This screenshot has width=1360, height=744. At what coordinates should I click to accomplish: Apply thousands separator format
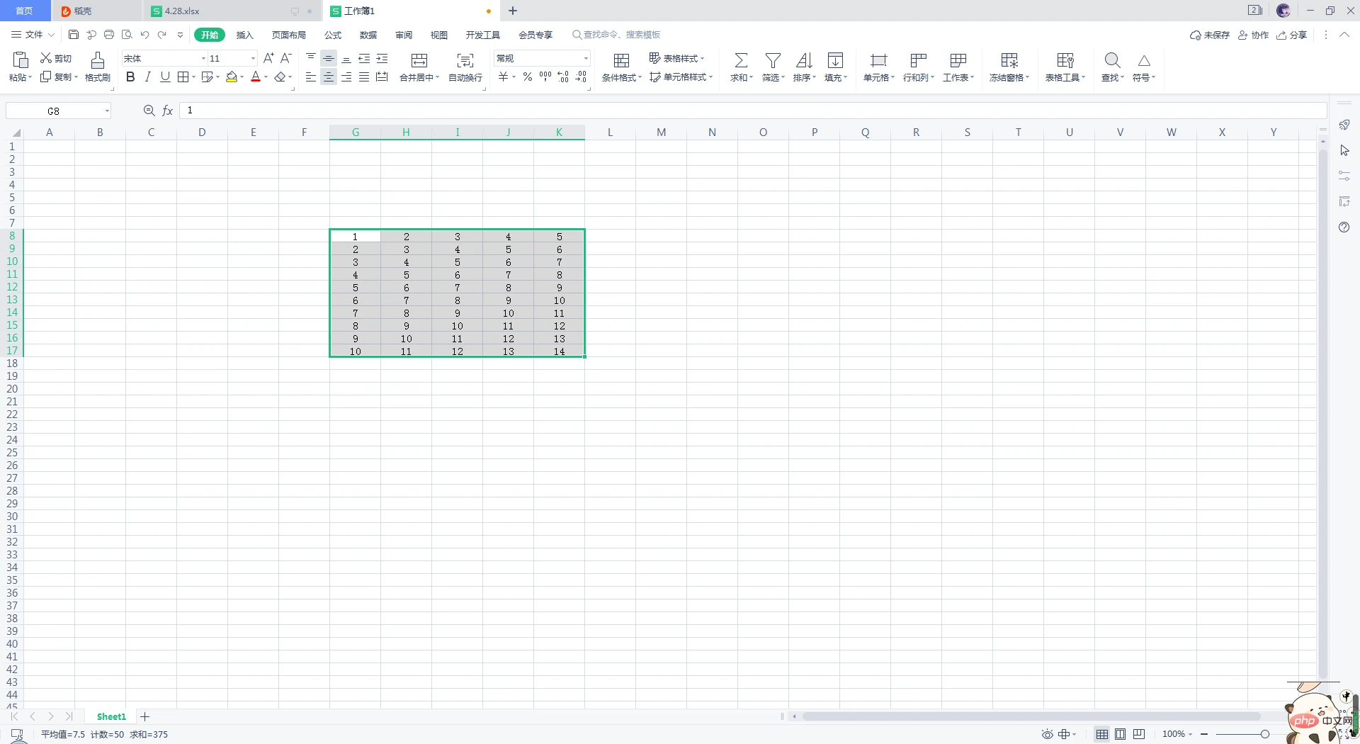point(545,77)
